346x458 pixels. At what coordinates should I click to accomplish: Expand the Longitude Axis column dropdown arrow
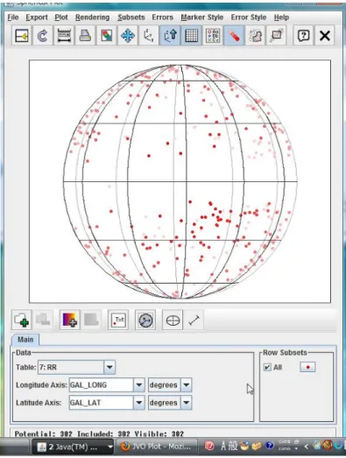[x=139, y=385]
